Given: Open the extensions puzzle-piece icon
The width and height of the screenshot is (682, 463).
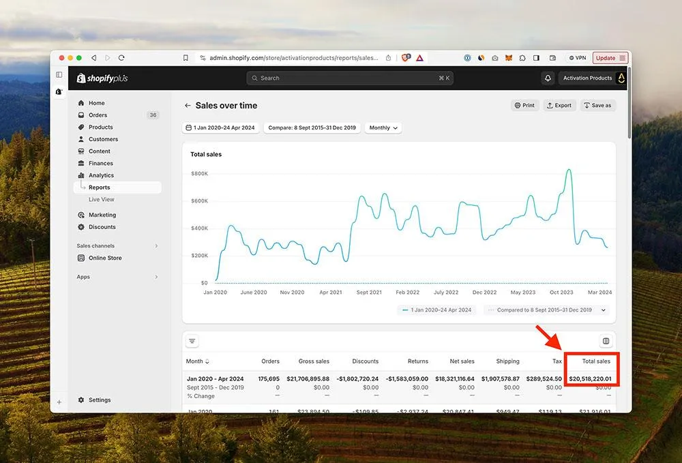Looking at the screenshot, I should coord(522,58).
